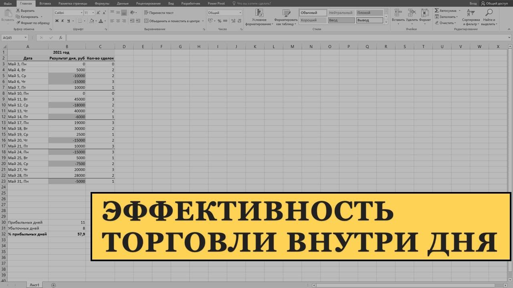
Task: Decrease cell indent
Action: pos(133,20)
